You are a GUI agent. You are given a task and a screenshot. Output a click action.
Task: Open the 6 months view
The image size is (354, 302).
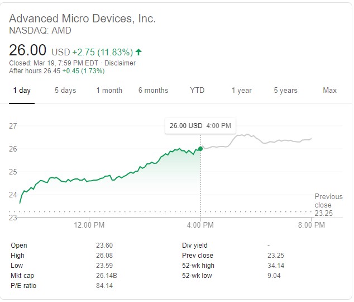pyautogui.click(x=154, y=91)
